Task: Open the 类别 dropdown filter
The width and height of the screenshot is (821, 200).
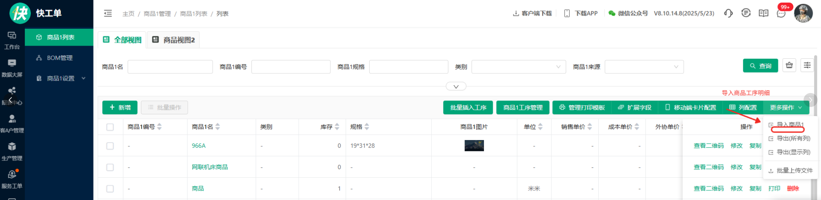Action: (518, 67)
